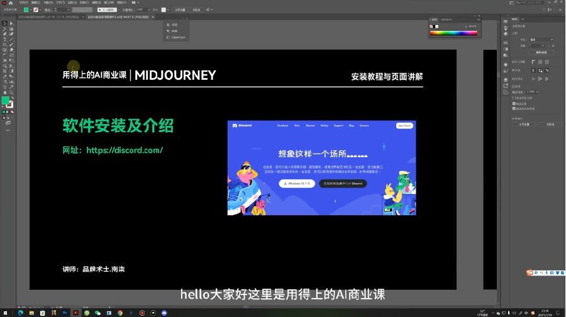Go to Illustrator Home screen icon
566x317 pixels.
tap(11, 3)
